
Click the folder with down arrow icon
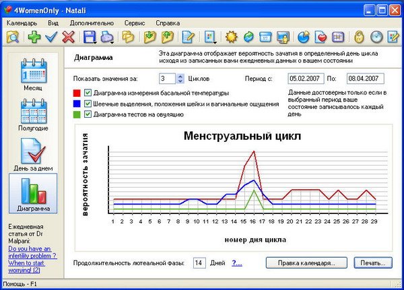coord(149,37)
